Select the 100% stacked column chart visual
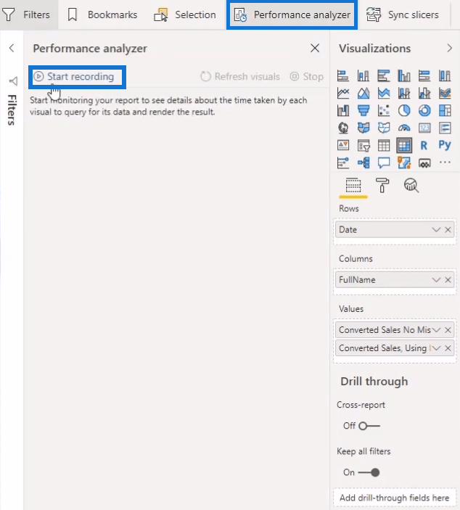 pyautogui.click(x=445, y=75)
